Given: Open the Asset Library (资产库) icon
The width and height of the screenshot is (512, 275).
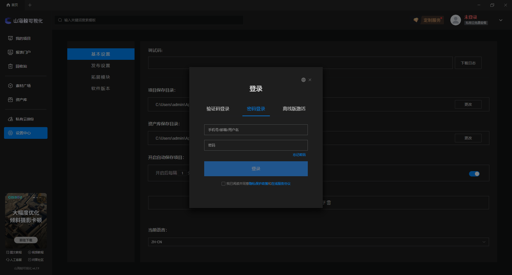Looking at the screenshot, I should (x=10, y=100).
